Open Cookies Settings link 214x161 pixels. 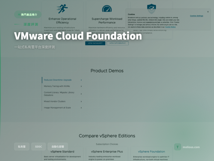tap(196, 16)
